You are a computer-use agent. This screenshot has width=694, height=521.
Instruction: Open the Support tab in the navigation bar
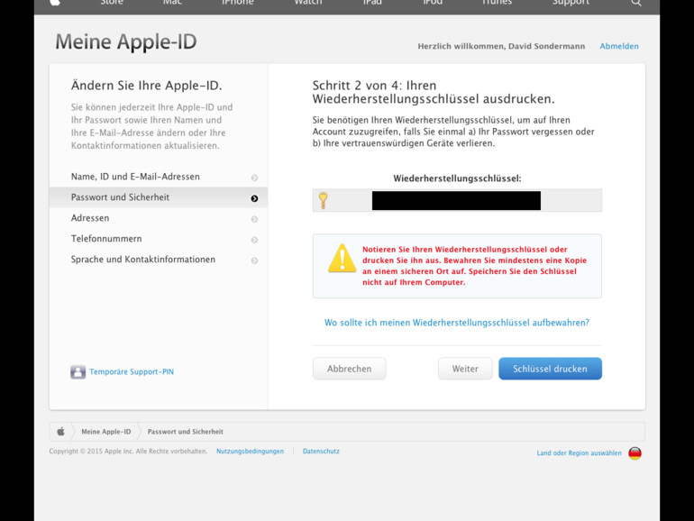tap(571, 3)
